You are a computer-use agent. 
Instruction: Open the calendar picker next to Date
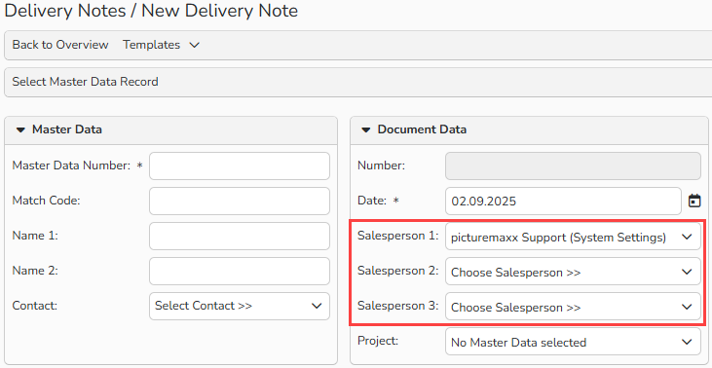(694, 201)
